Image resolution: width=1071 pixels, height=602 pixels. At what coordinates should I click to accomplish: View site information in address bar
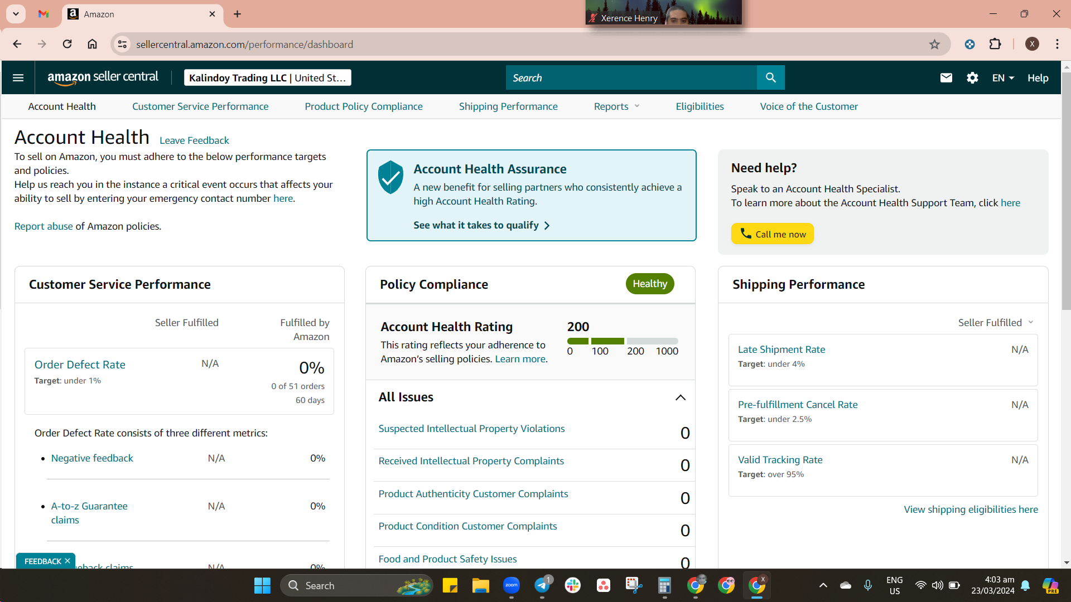[122, 44]
